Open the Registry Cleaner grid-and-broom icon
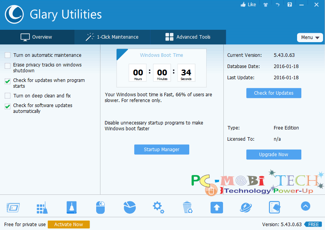 click(x=42, y=208)
